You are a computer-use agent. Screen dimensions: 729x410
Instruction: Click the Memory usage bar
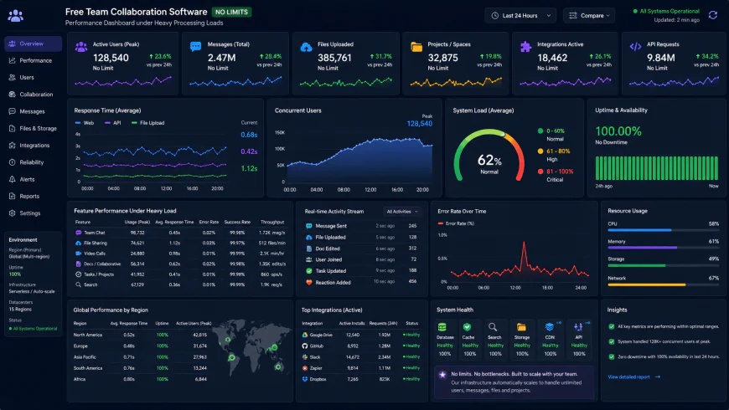tap(663, 248)
